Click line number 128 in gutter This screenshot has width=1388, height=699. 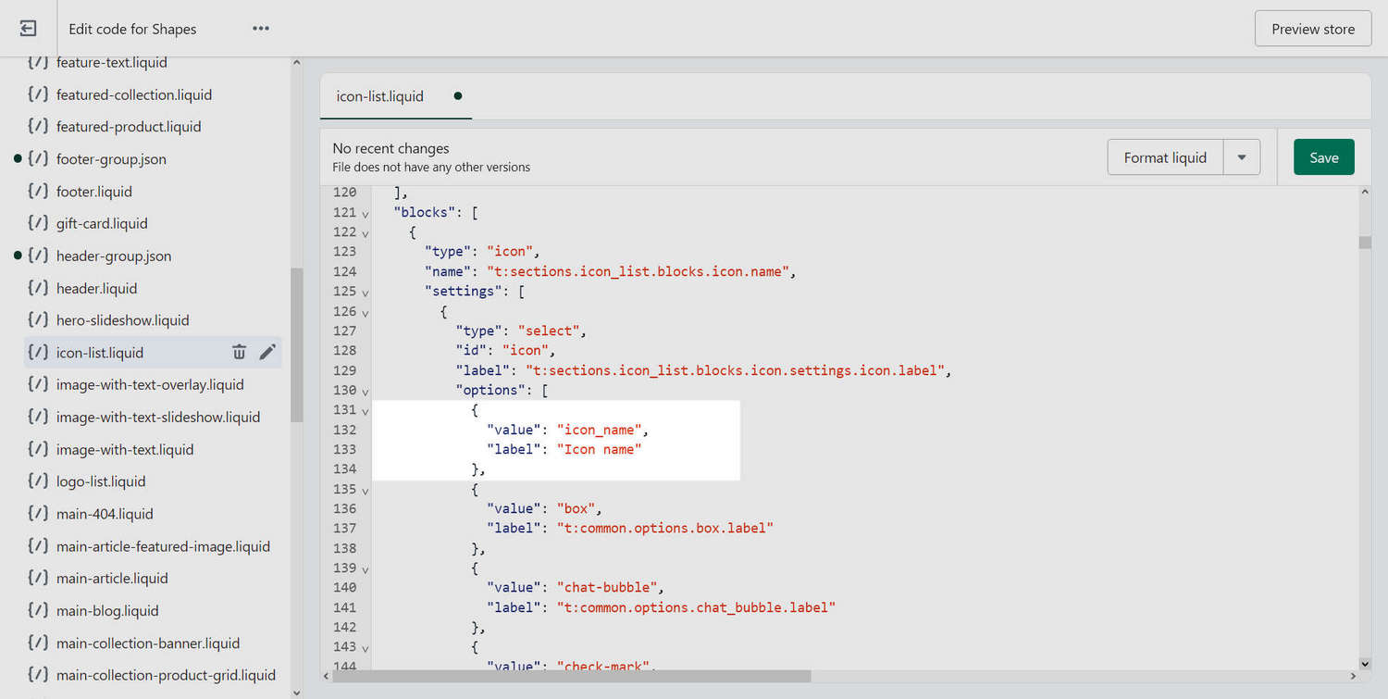(x=344, y=350)
